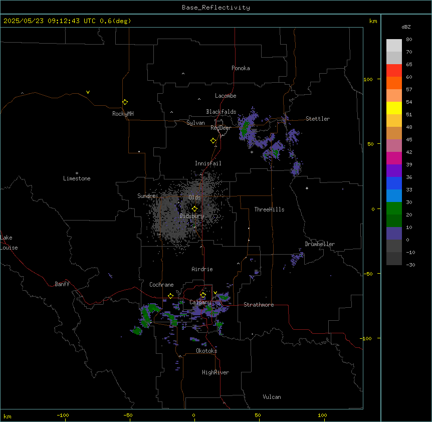
Task: Click the 50 tick label on the right axis
Action: [x=370, y=144]
